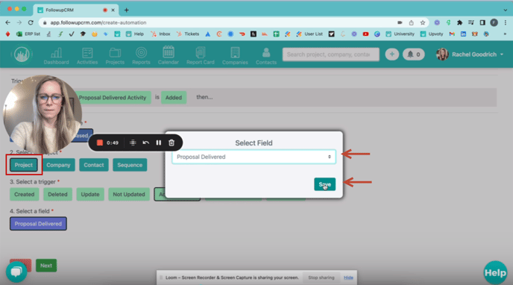Click Stop sharing in Loom bar

[321, 278]
